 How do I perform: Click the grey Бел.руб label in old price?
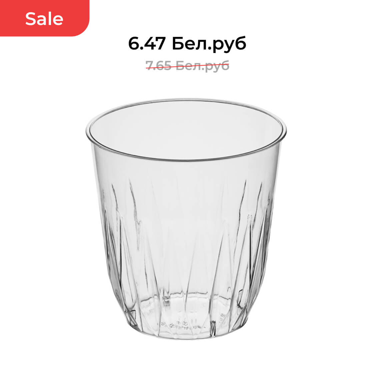click(203, 66)
